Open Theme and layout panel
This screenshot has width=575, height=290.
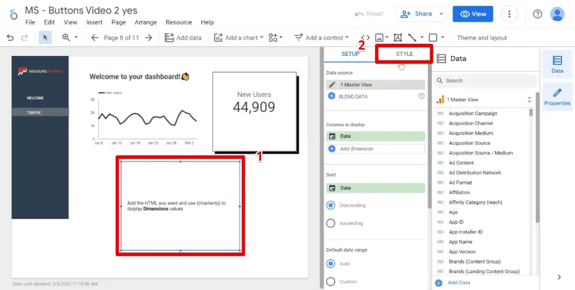[x=482, y=38]
